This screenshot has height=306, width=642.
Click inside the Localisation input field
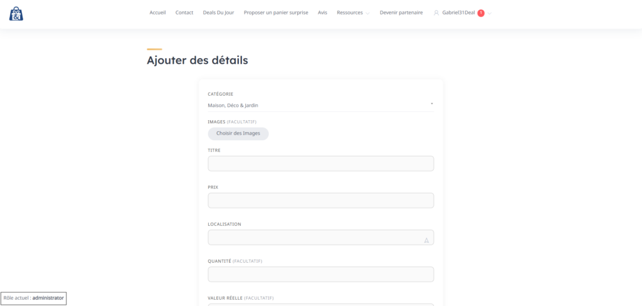(313, 238)
